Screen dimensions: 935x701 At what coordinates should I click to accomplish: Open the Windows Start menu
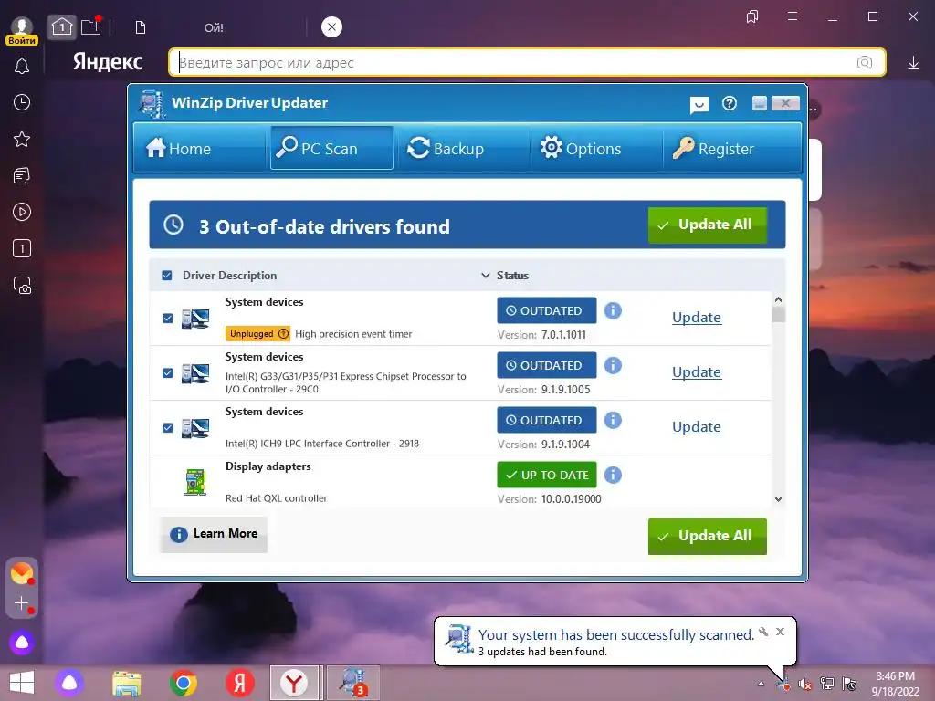tap(22, 683)
